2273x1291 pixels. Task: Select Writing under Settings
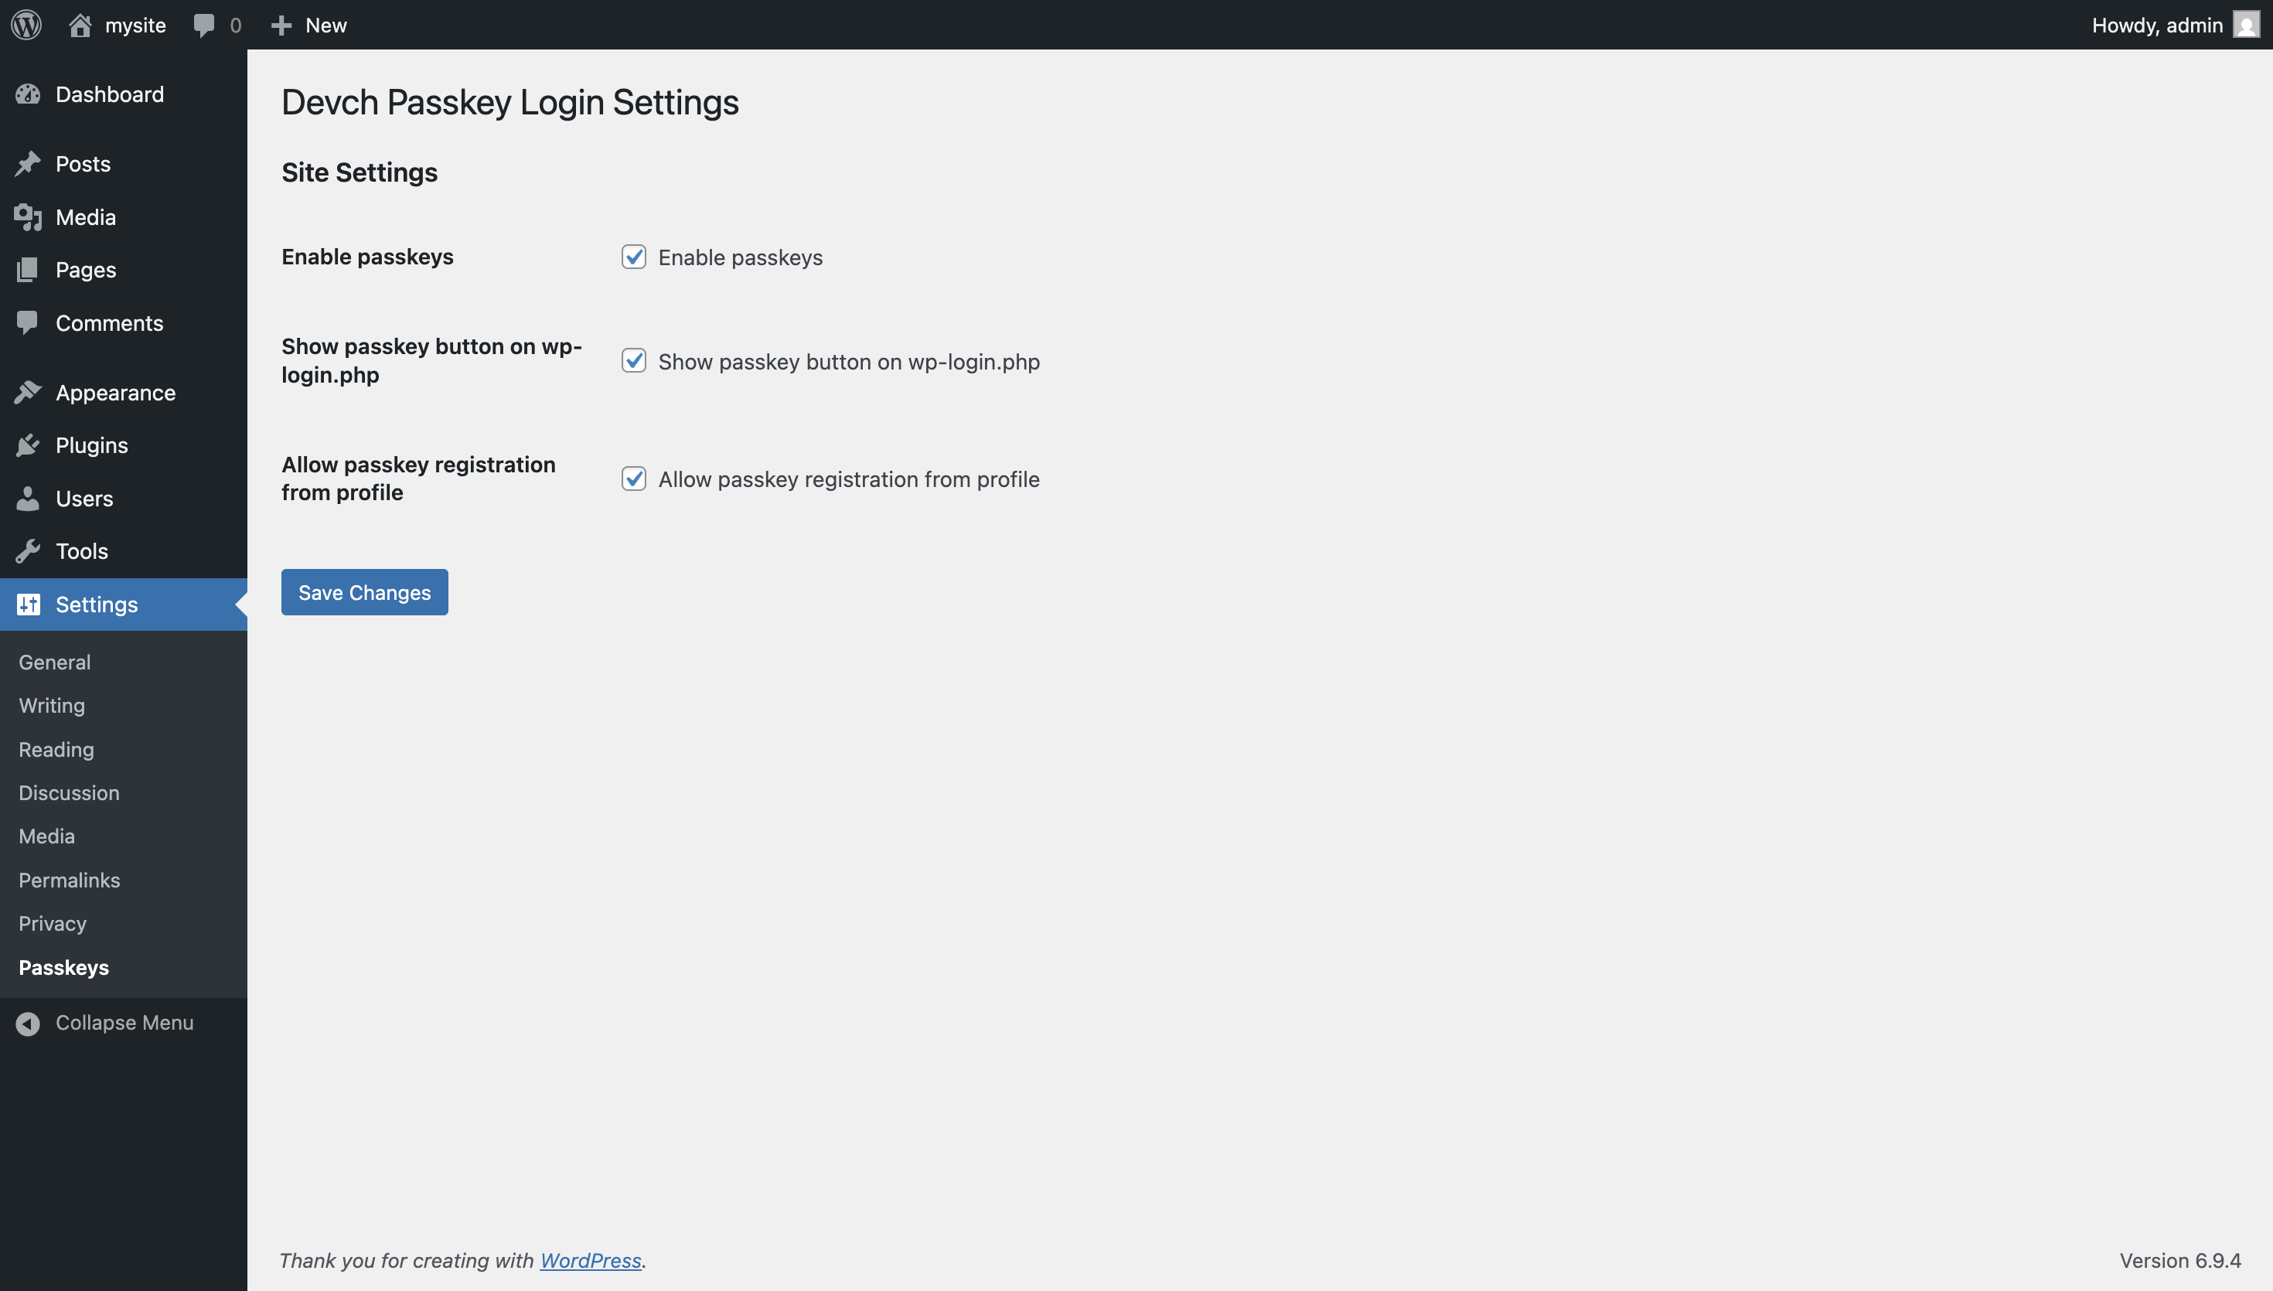tap(50, 705)
